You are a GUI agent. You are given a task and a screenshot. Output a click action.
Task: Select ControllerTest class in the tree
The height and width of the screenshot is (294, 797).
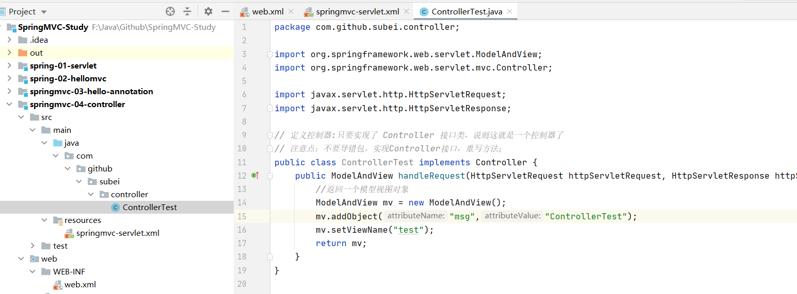[x=149, y=207]
